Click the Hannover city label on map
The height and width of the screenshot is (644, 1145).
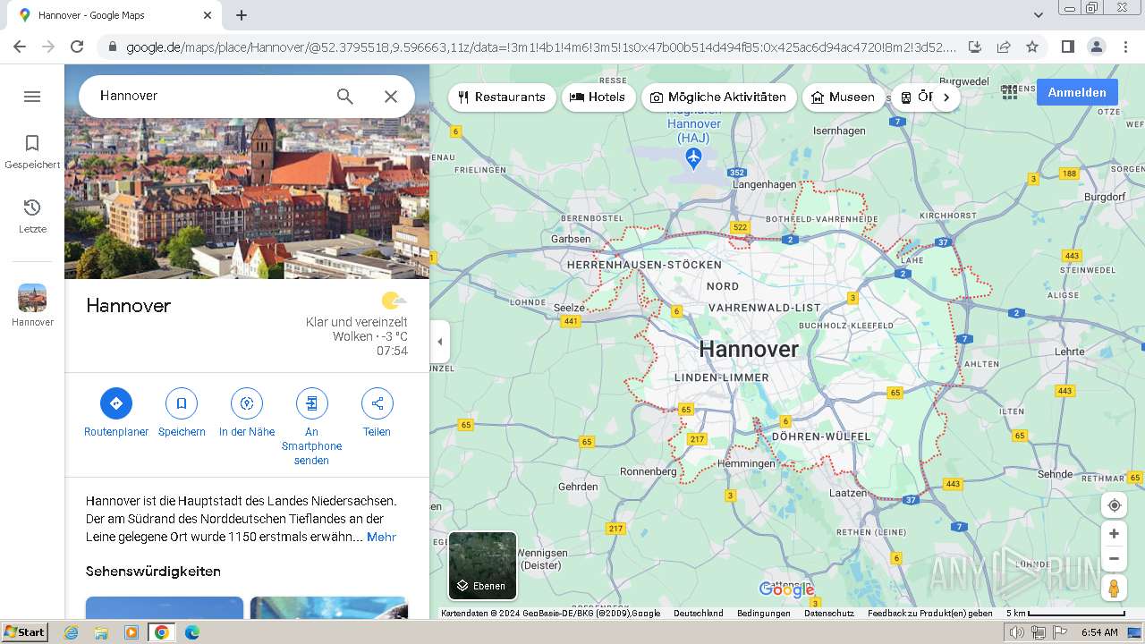[749, 349]
